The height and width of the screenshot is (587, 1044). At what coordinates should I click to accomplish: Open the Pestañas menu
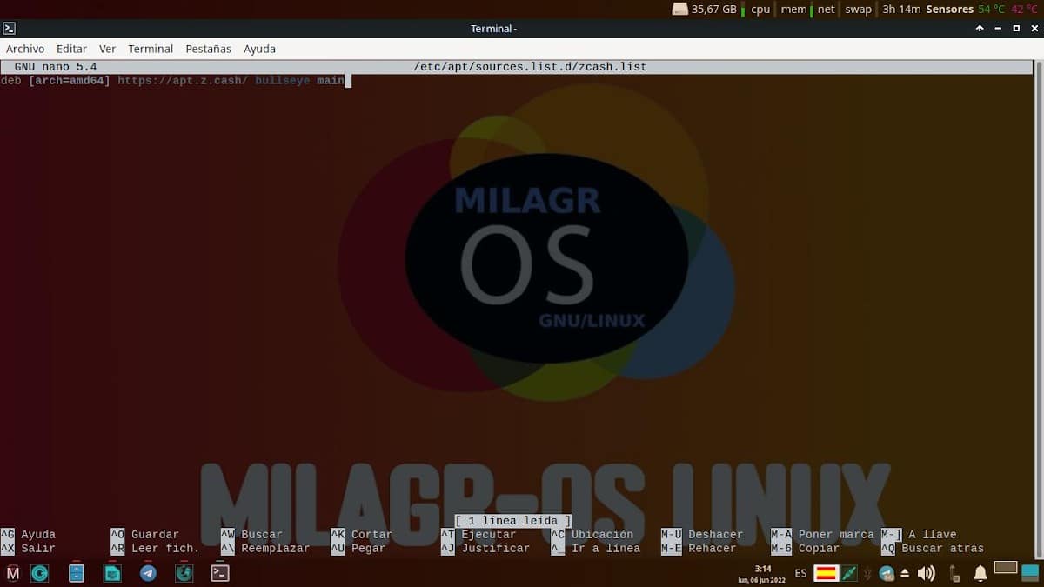pos(208,49)
